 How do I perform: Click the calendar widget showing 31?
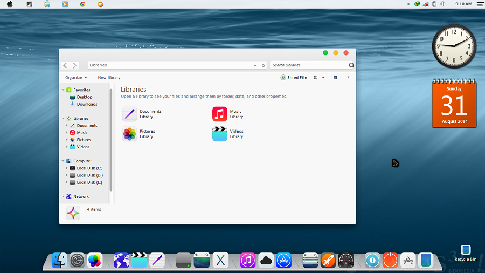(x=454, y=104)
